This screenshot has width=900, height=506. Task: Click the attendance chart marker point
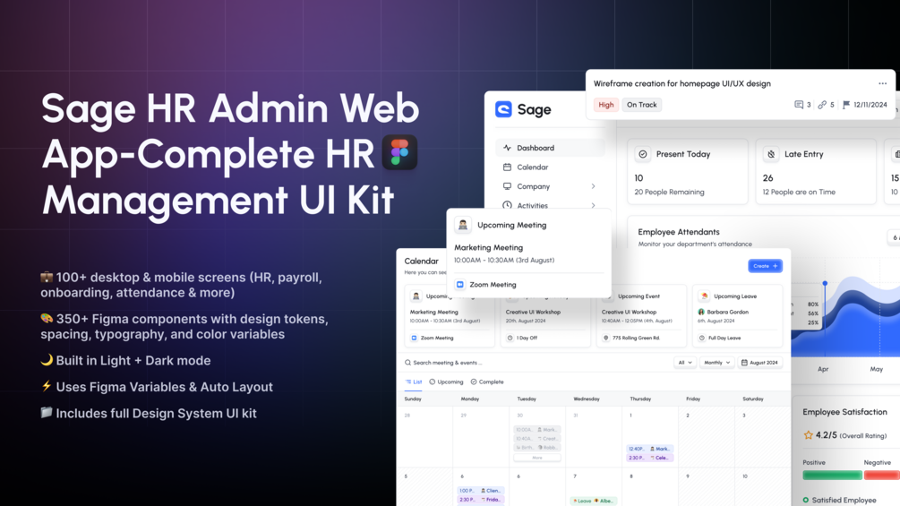pos(825,283)
